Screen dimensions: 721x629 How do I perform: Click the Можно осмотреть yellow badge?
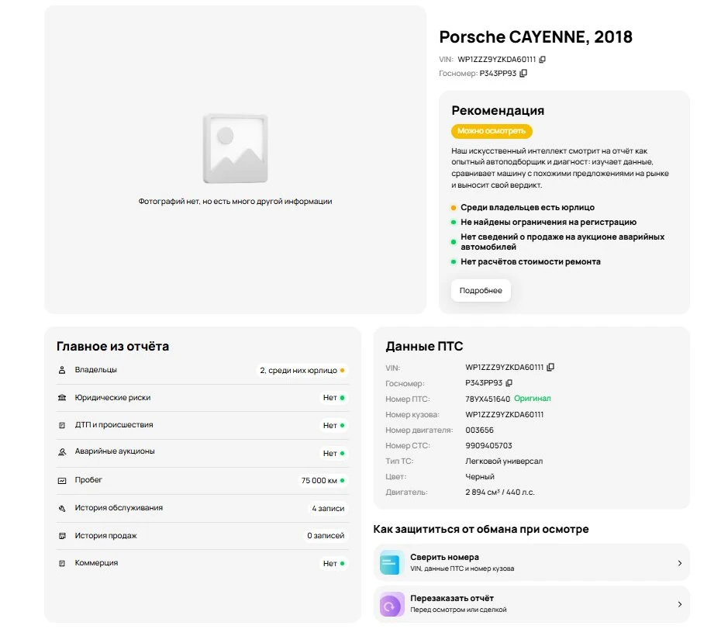click(x=492, y=132)
